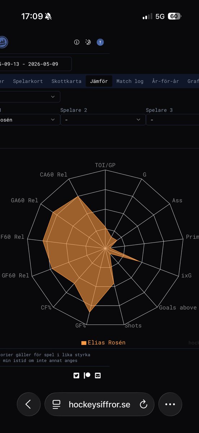Open the player dropdown showing Rosén

click(30, 119)
